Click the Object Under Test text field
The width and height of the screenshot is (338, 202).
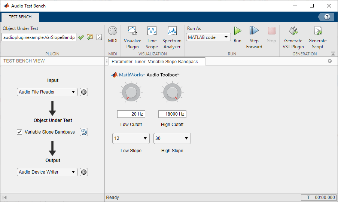coord(39,37)
